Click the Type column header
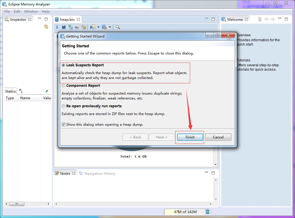Viewport: 295px width, 218px height. click(x=11, y=98)
